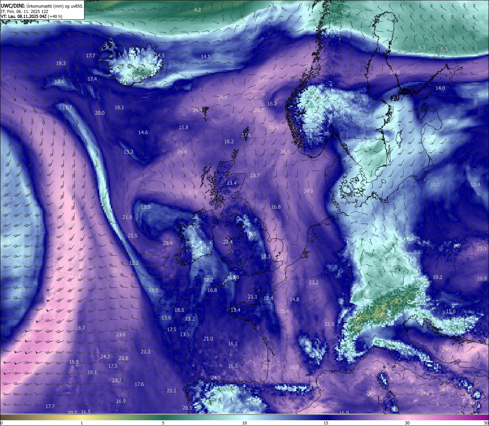This screenshot has height=426, width=489.
Task: Click the 24.0 map value
Action: click(x=395, y=72)
